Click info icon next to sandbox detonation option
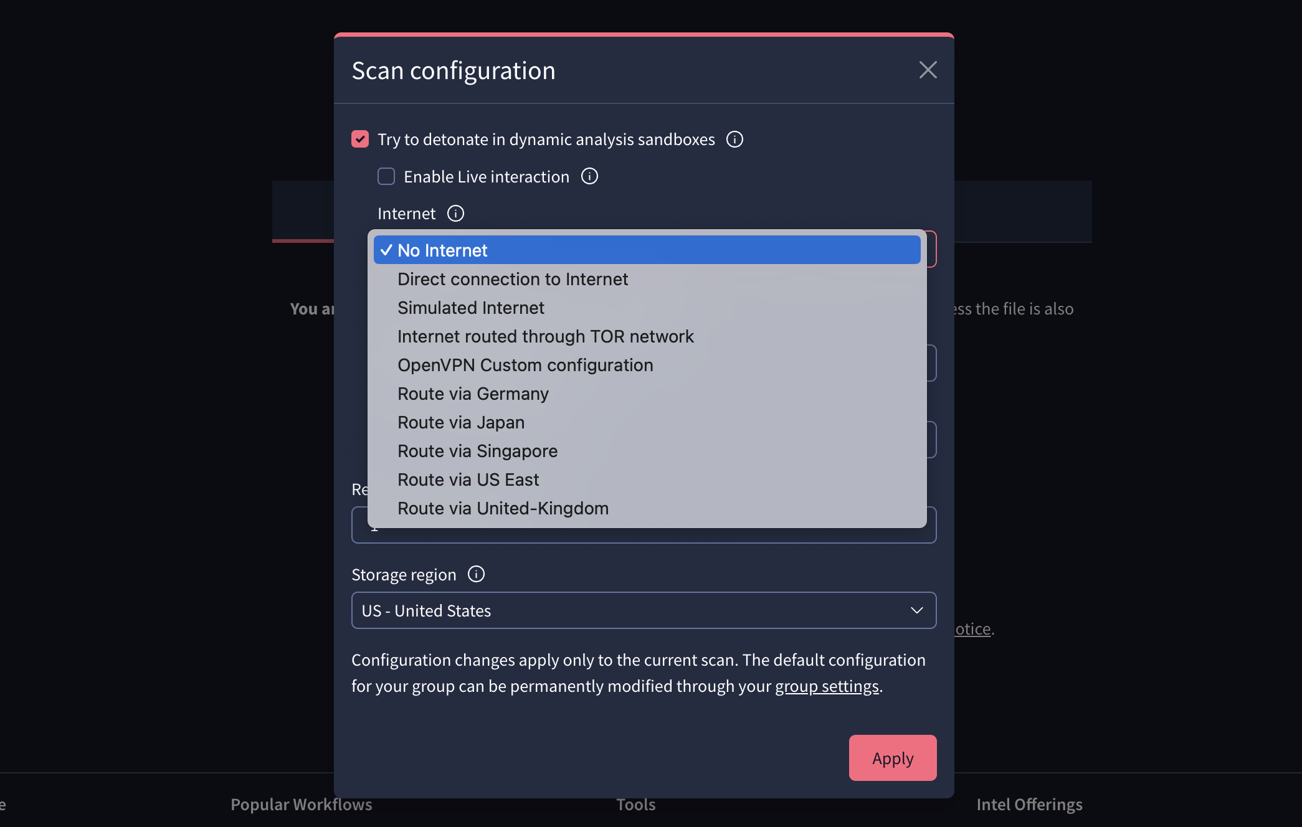The height and width of the screenshot is (827, 1302). pyautogui.click(x=734, y=139)
